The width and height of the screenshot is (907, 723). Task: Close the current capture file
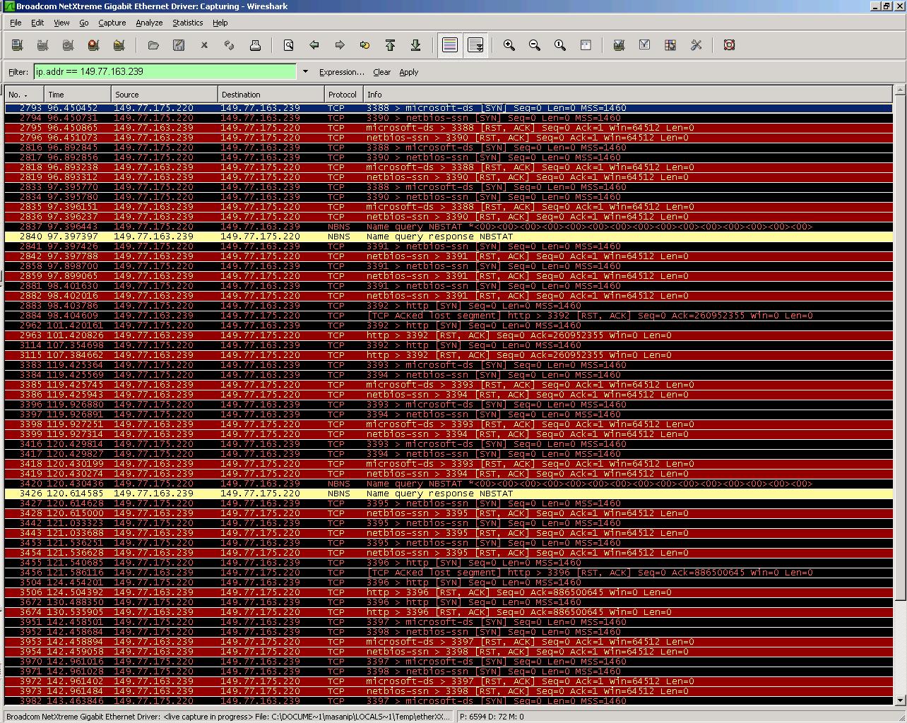204,45
